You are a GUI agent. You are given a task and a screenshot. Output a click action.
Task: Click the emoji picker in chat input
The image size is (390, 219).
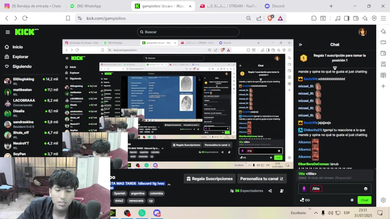tap(366, 189)
